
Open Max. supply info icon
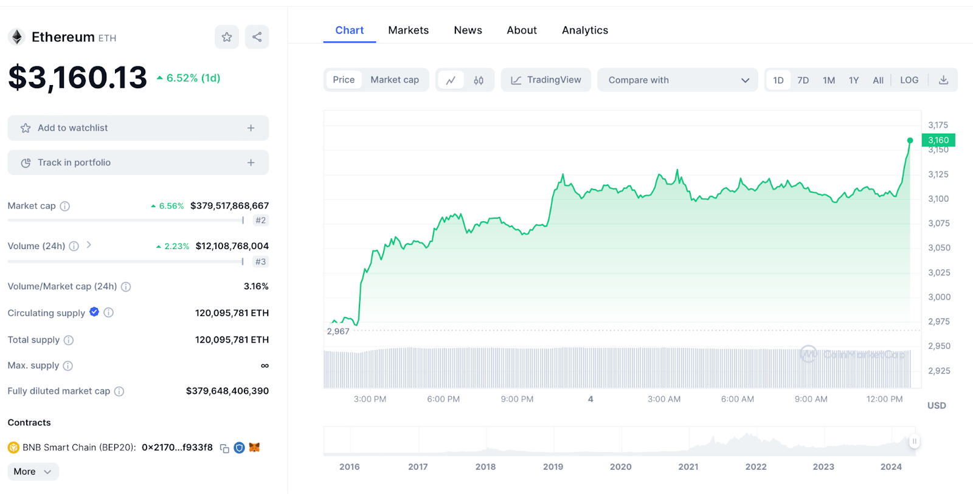(x=68, y=366)
